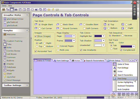Click the Bottom orientation icon
The image size is (140, 99).
click(x=105, y=28)
